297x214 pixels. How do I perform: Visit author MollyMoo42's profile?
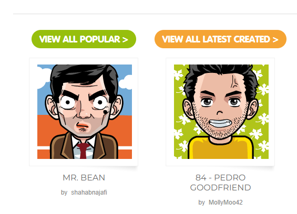[226, 202]
